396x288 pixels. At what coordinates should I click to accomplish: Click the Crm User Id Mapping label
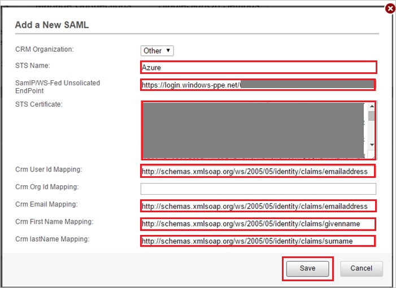49,169
